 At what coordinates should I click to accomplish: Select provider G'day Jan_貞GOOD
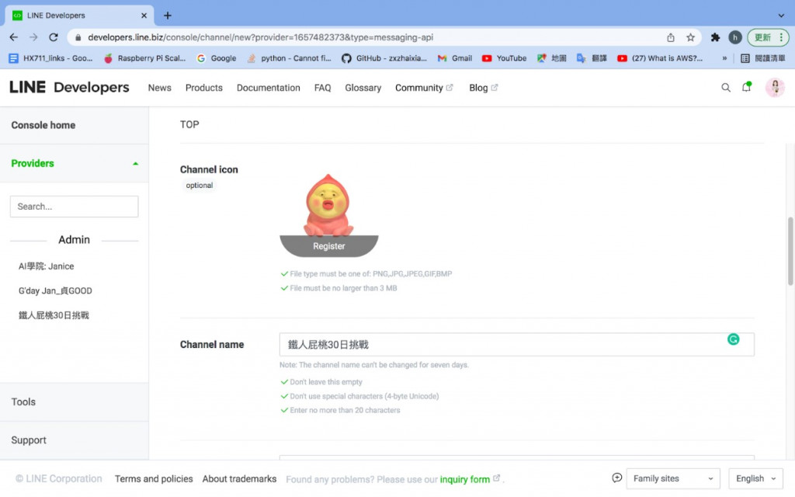click(x=55, y=290)
